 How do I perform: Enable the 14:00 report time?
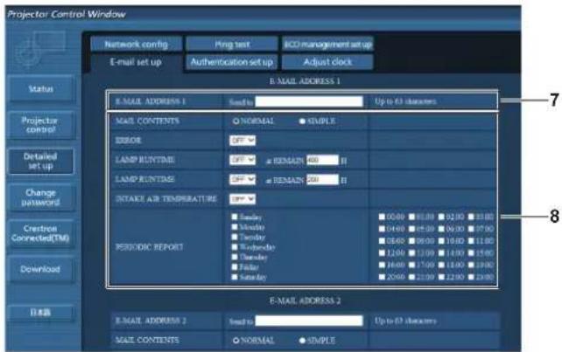click(441, 253)
